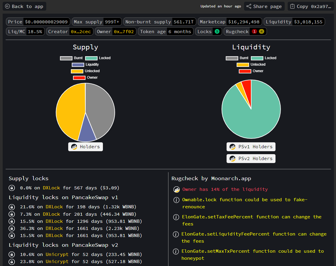Click the Rugcheck by Moonarch.app heading

tap(211, 178)
